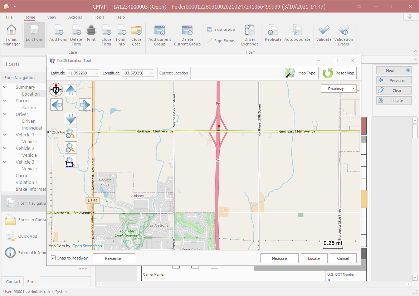Uncheck the Snap to Roadway checkbox

[x=53, y=258]
